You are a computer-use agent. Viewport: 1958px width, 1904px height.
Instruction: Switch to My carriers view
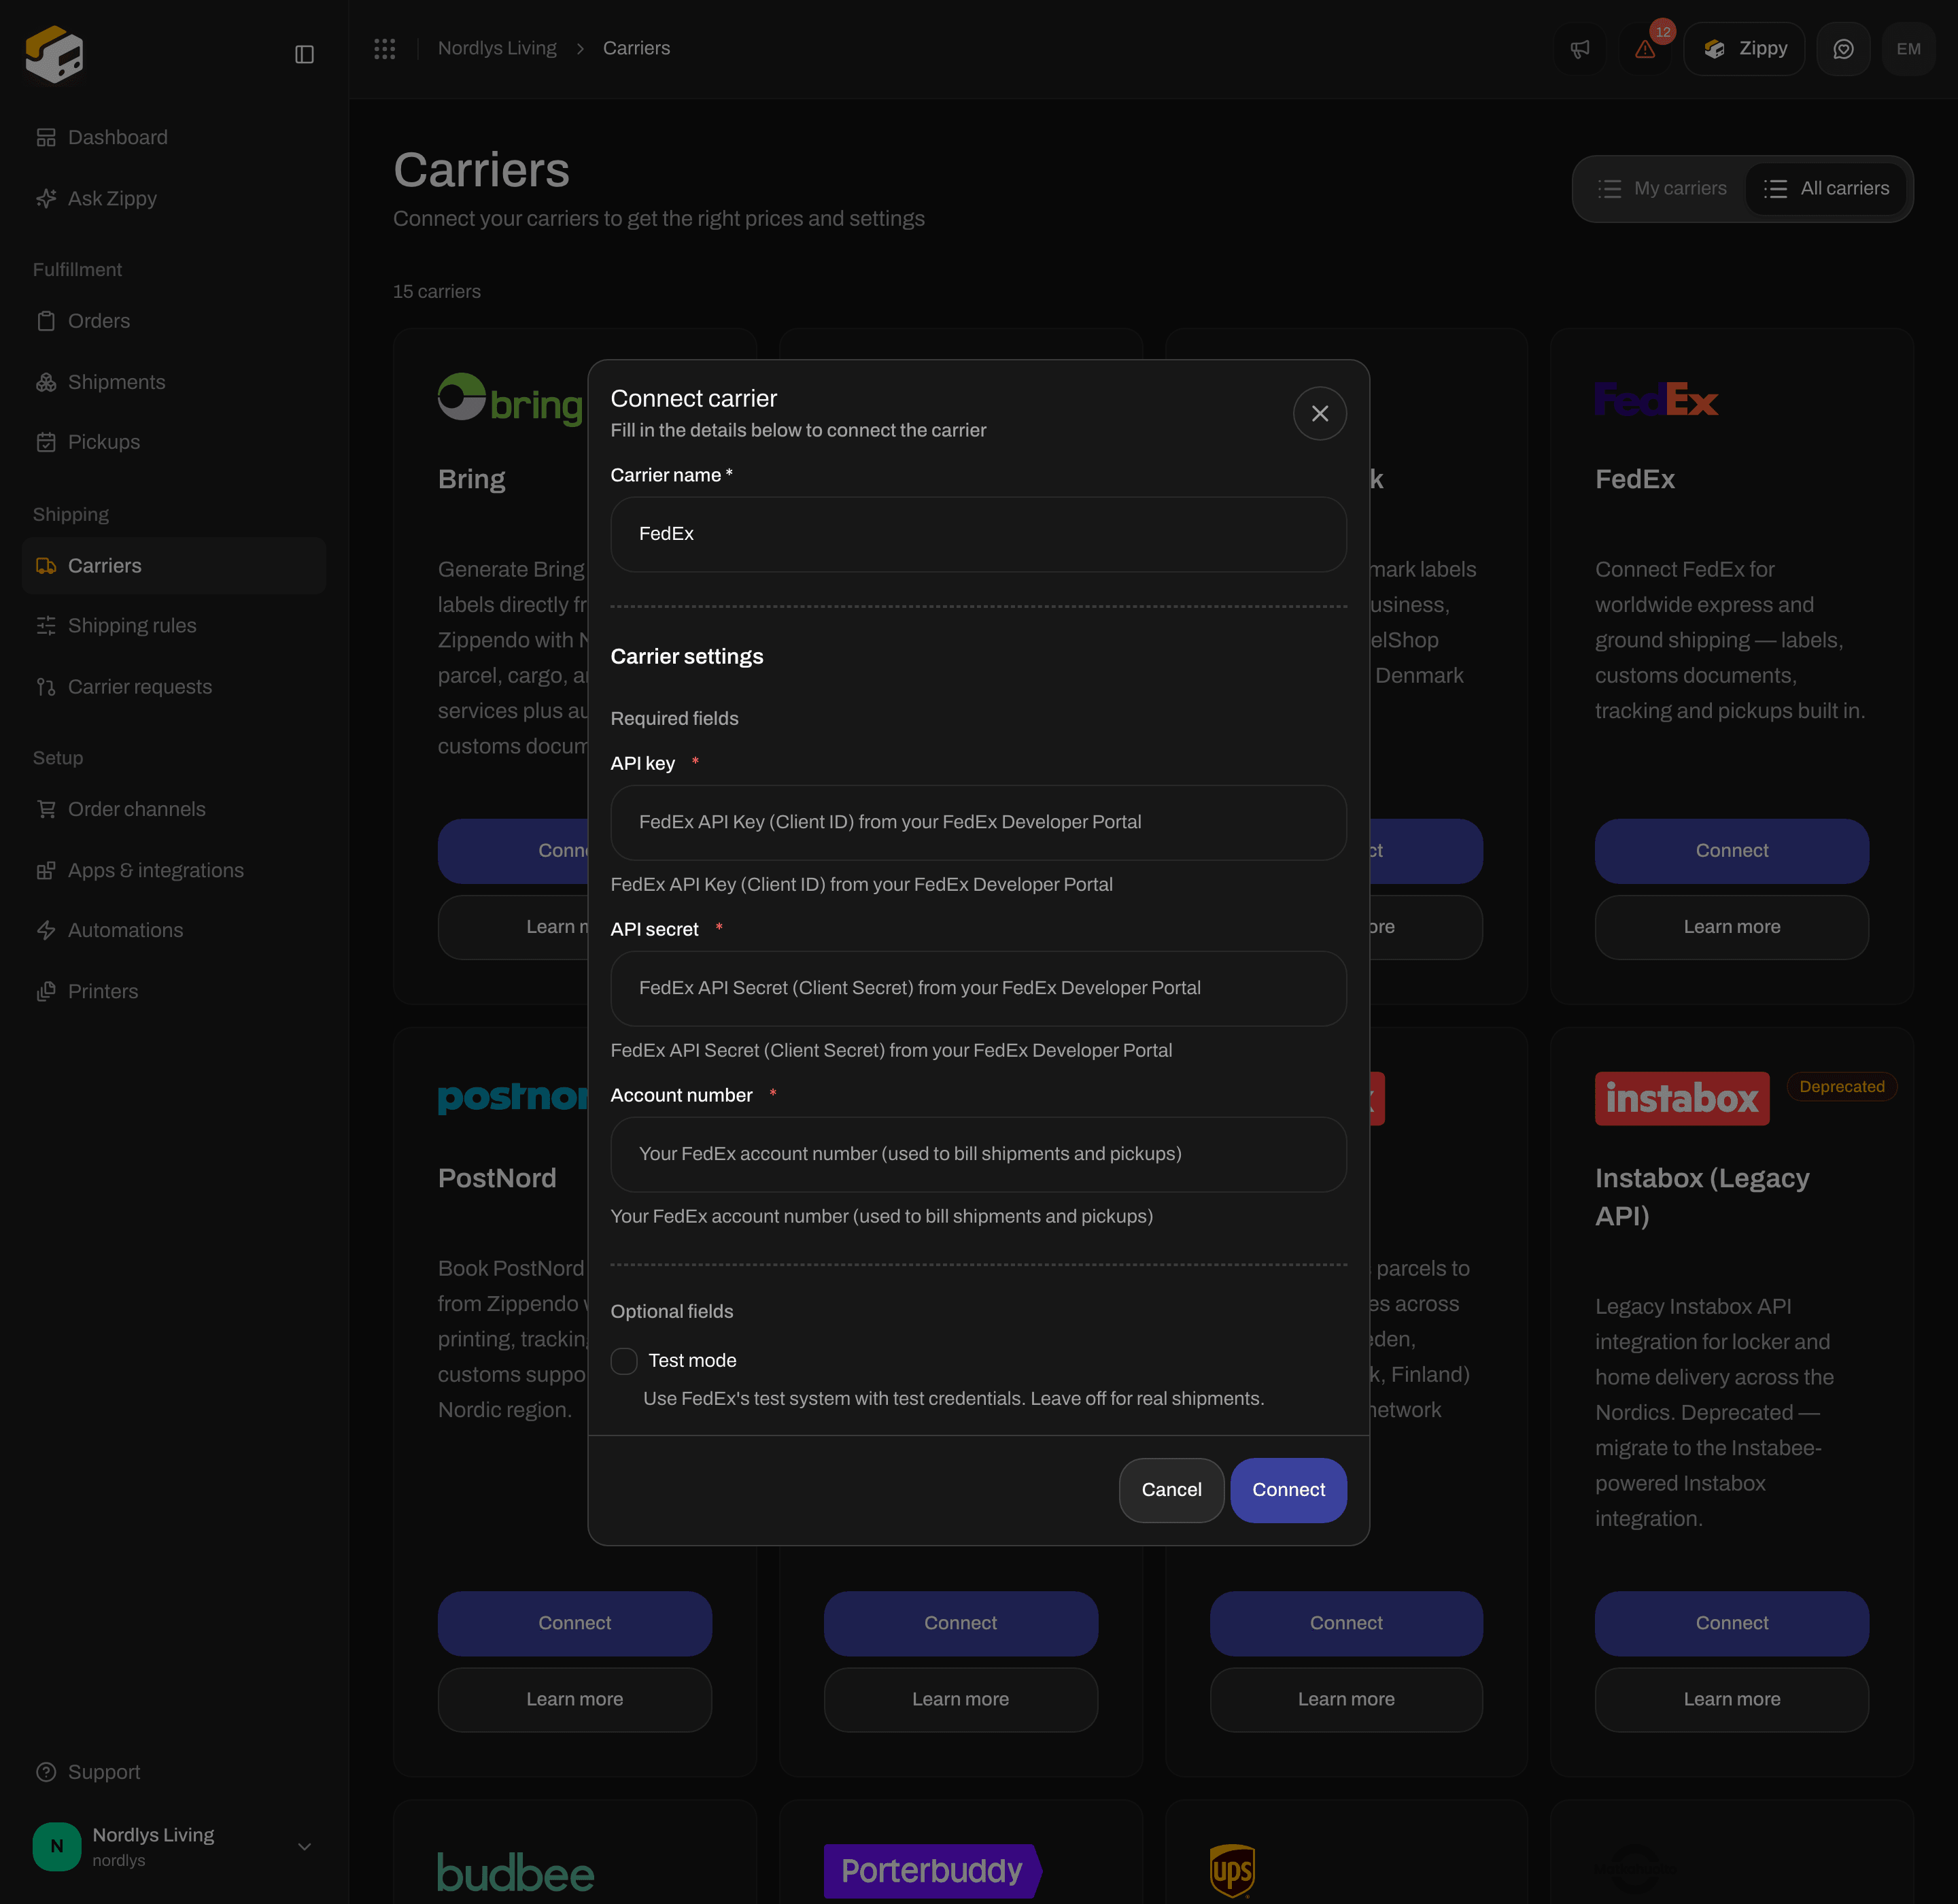tap(1662, 188)
